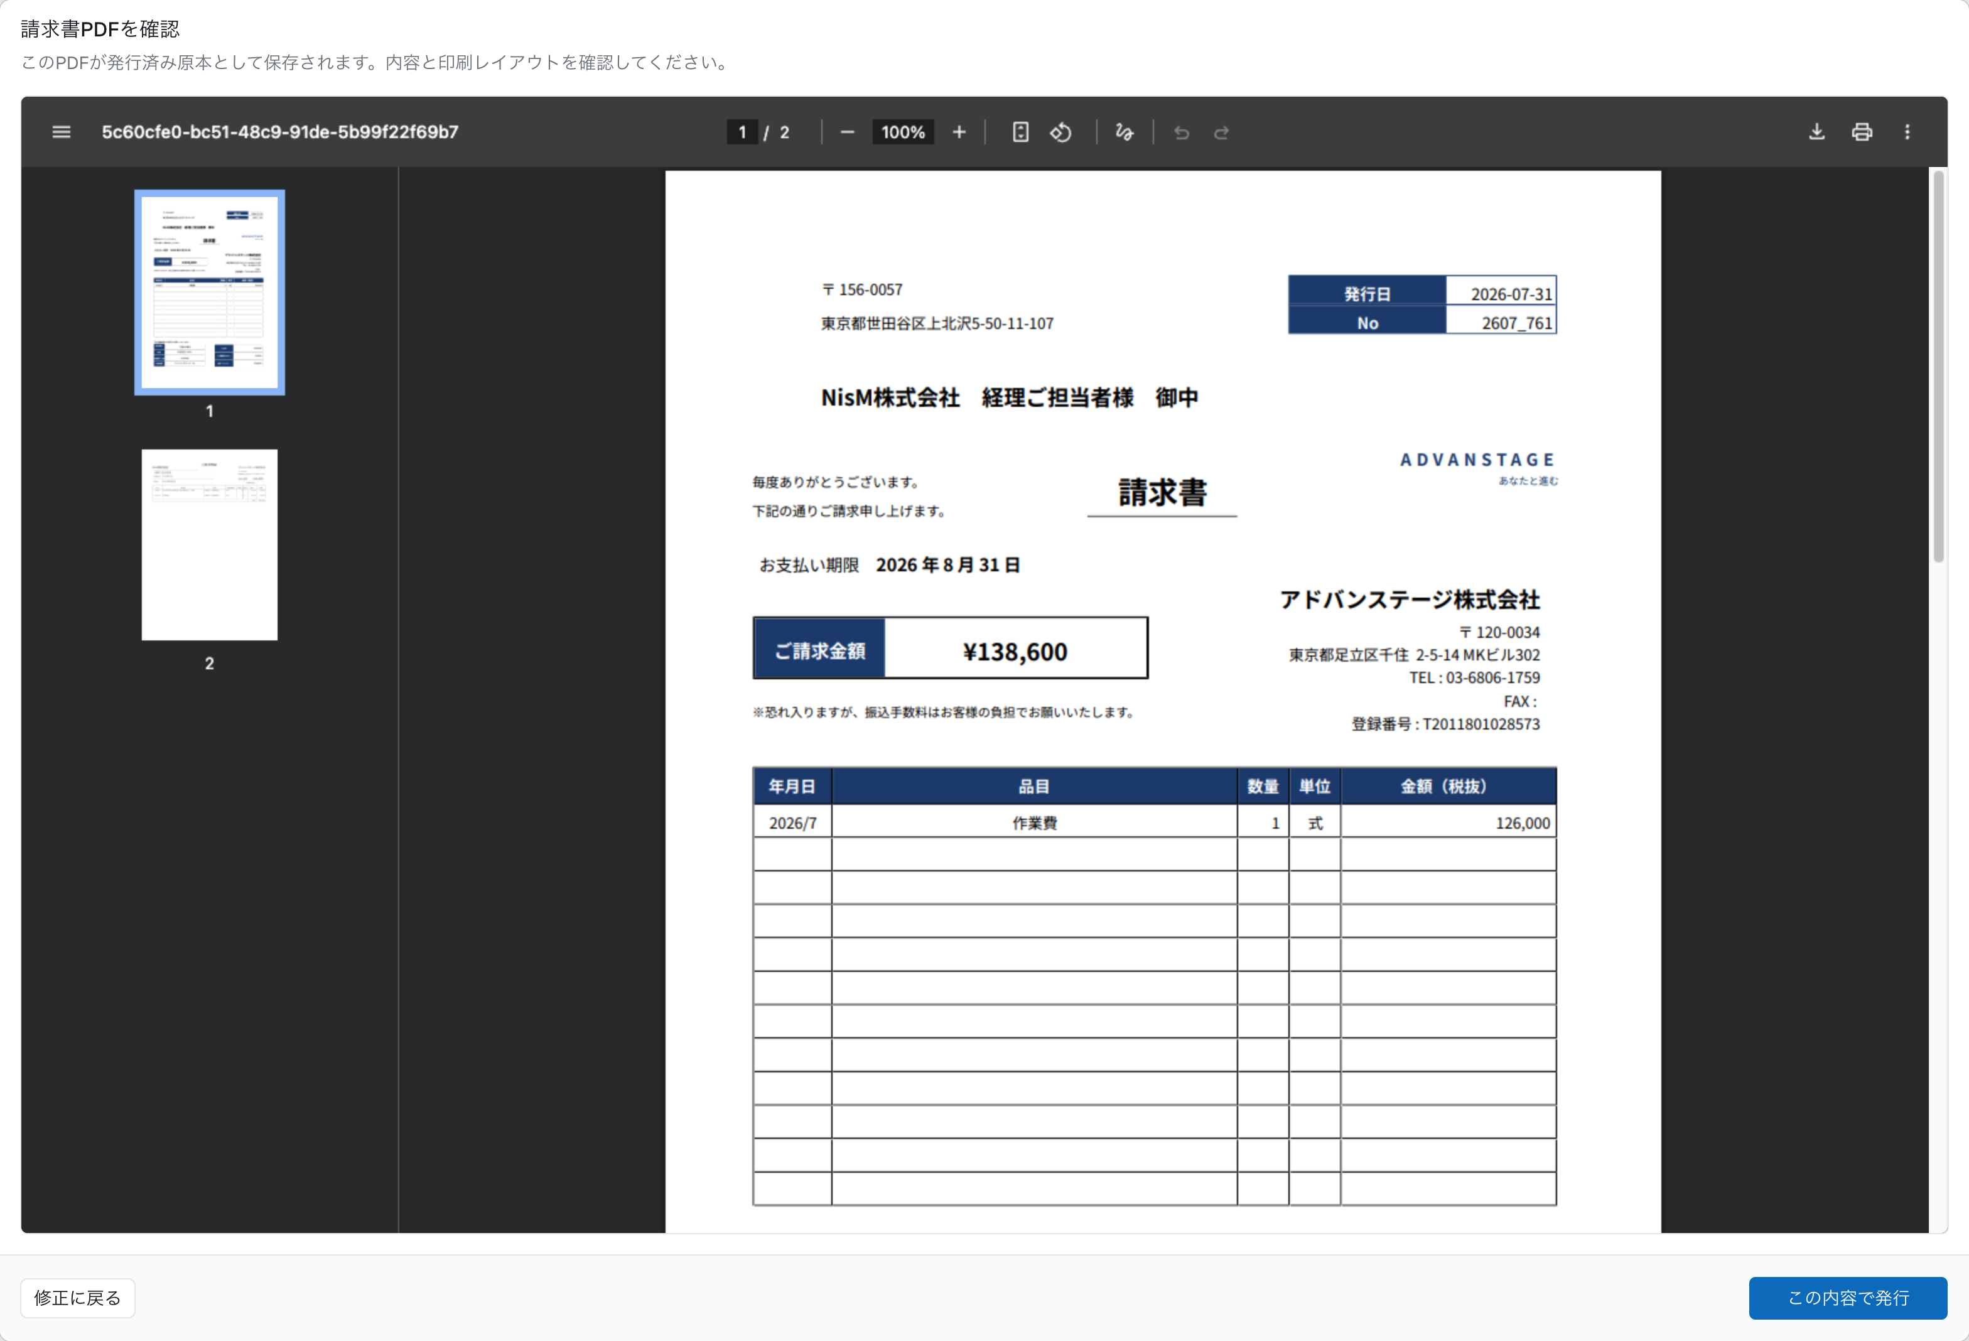
Task: Click the 100% zoom level field
Action: [x=903, y=132]
